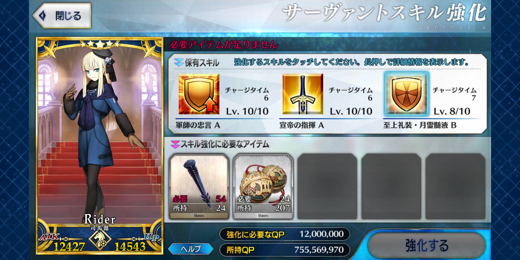Screen dimensions: 520x260
Task: Click the left diamond arrow on 閉じる
Action: pos(42,16)
